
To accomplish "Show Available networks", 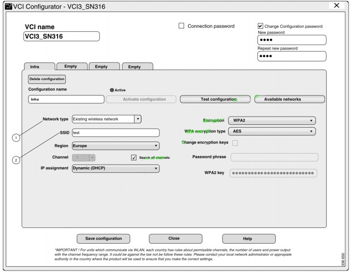I will 290,99.
